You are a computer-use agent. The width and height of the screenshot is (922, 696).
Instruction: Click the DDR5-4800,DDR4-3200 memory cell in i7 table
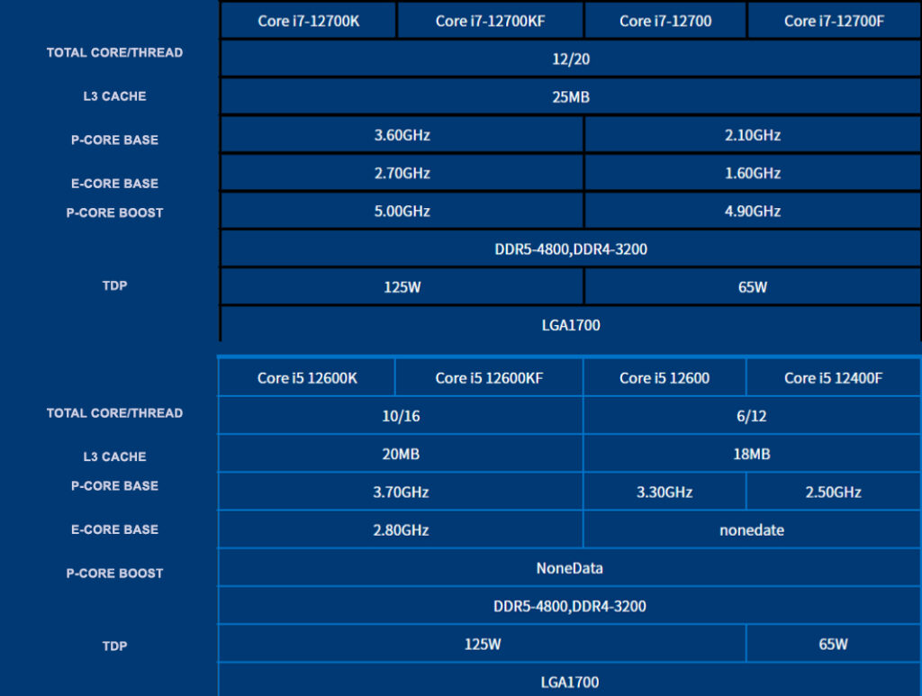pos(570,249)
